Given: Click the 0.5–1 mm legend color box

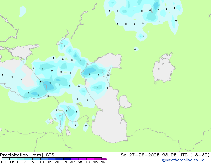Looking at the screenshot, I should click(x=13, y=159).
